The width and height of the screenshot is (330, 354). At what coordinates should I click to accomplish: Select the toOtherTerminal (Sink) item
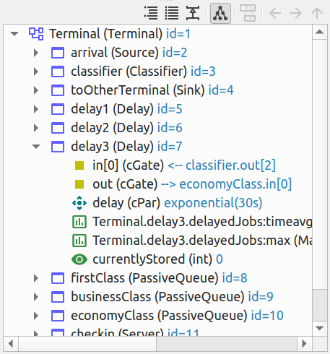coord(138,90)
